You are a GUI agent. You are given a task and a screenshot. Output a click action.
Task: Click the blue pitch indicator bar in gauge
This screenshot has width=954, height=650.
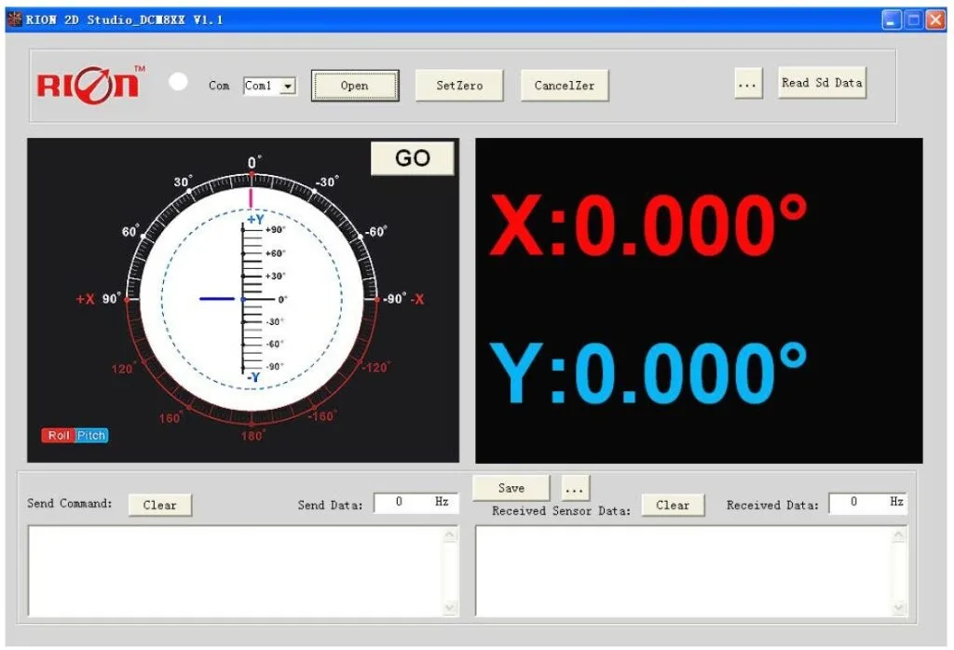click(217, 299)
